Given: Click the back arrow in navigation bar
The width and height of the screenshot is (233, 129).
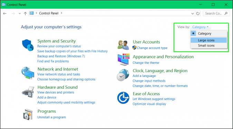Looking at the screenshot, I should coord(5,13).
